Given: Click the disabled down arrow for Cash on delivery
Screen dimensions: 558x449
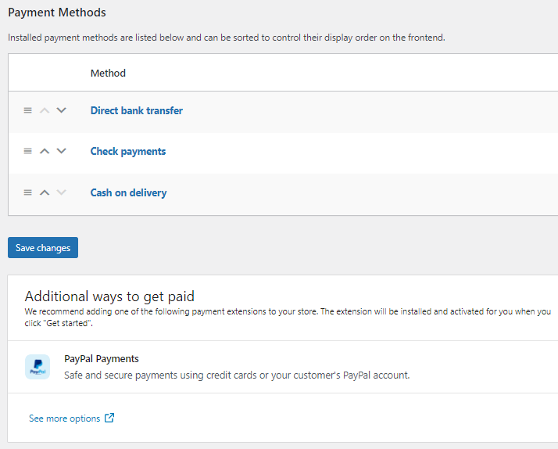Looking at the screenshot, I should [x=62, y=192].
